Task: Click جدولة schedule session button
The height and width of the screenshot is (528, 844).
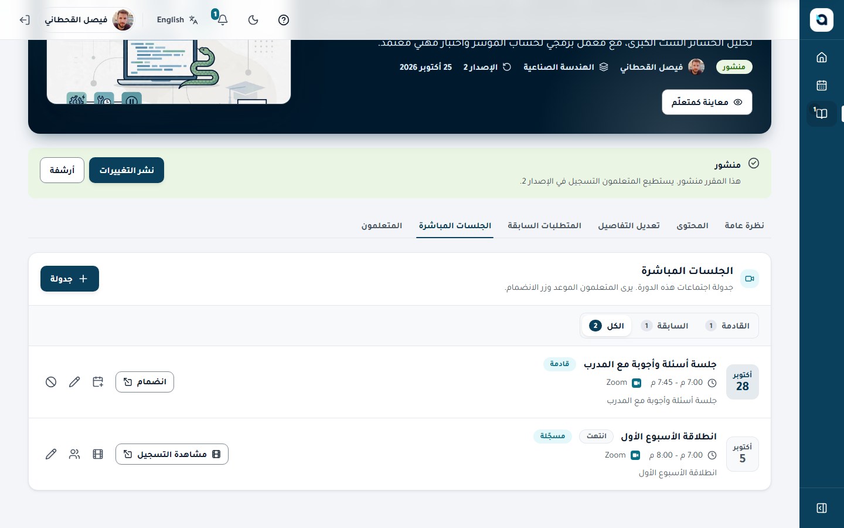Action: pyautogui.click(x=70, y=279)
